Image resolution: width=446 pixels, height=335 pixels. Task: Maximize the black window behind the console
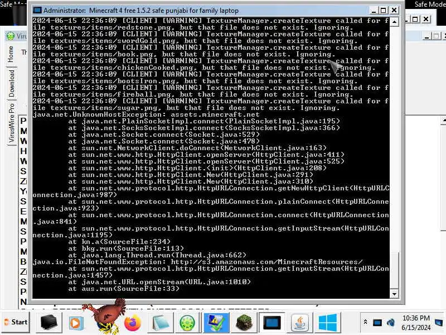point(415,19)
